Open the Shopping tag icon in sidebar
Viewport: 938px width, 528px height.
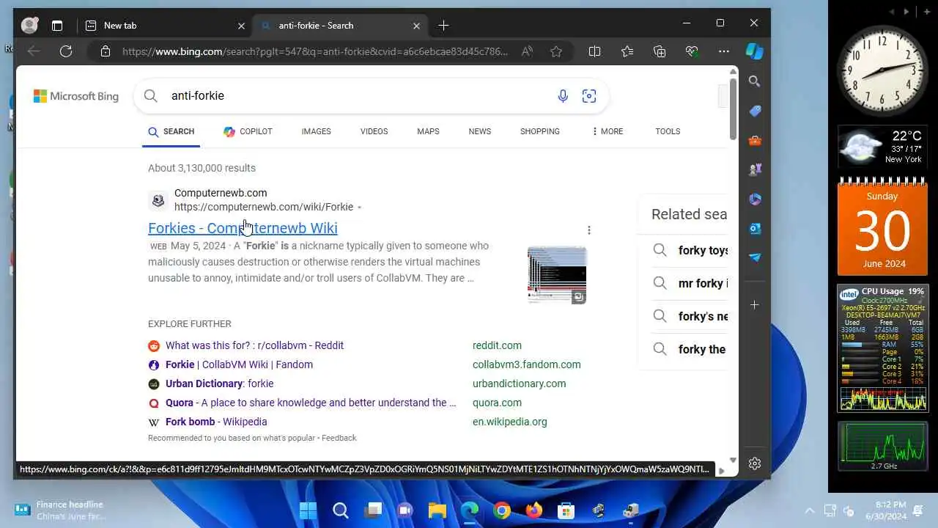(x=755, y=111)
